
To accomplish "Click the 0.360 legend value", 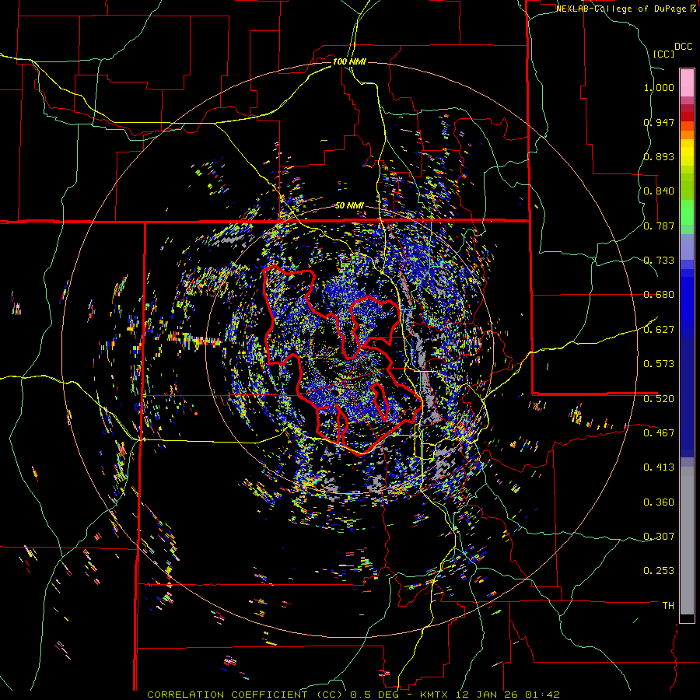I will [x=659, y=502].
